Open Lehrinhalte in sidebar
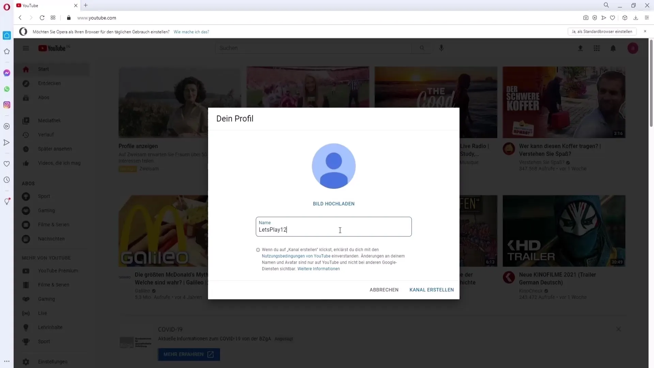654x368 pixels. click(52, 327)
